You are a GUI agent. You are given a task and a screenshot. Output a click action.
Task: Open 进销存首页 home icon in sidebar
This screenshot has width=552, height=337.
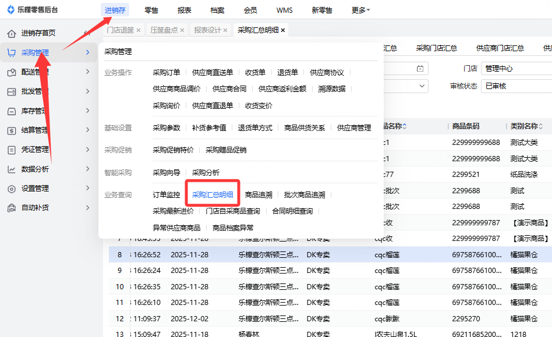click(x=12, y=33)
